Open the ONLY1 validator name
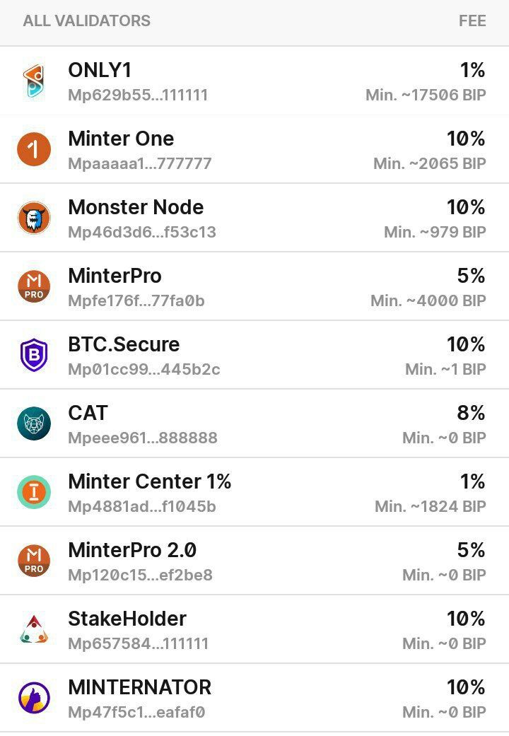Image resolution: width=509 pixels, height=736 pixels. click(x=100, y=71)
